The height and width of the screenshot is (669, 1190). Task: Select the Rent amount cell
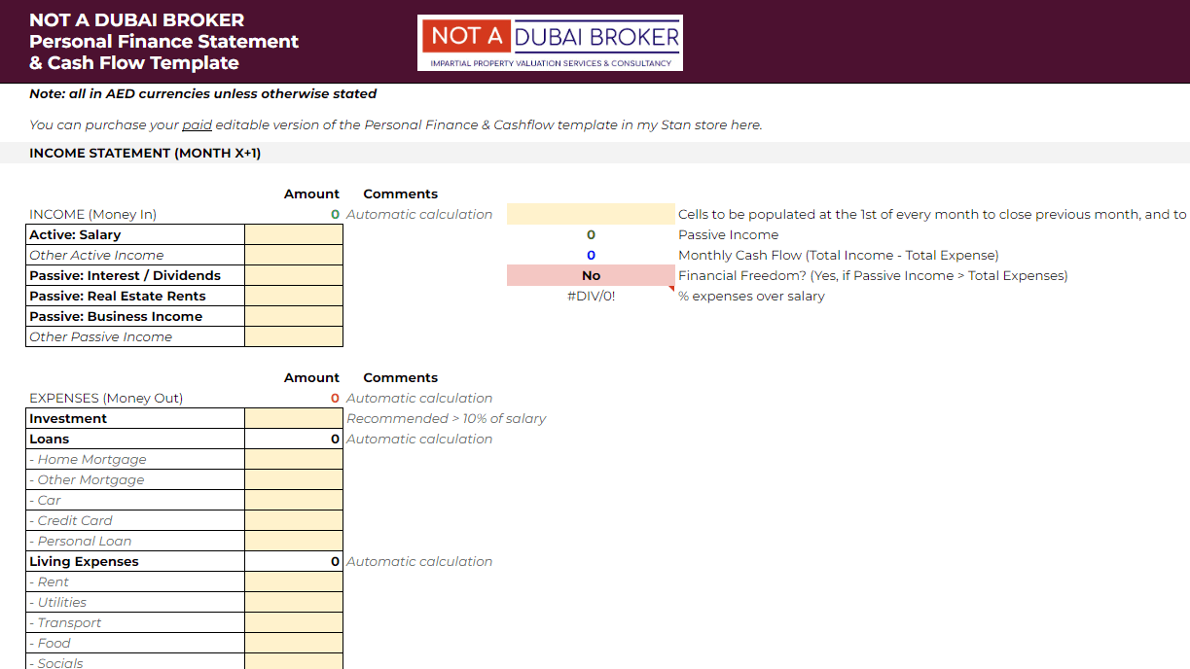pos(294,581)
